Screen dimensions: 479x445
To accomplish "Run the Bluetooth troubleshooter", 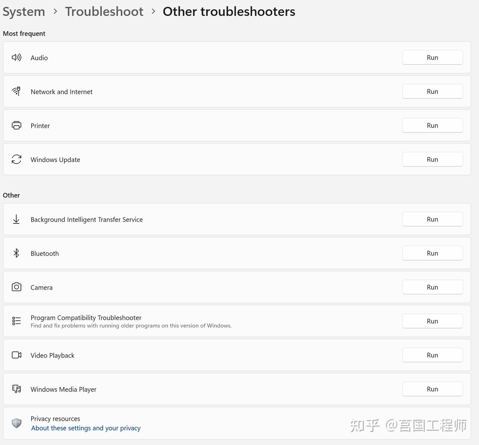I will coord(432,253).
